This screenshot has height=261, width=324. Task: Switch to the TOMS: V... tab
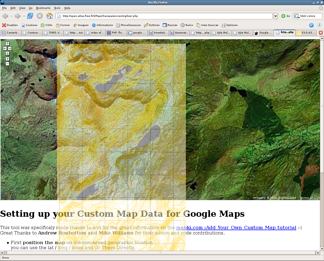tap(53, 33)
